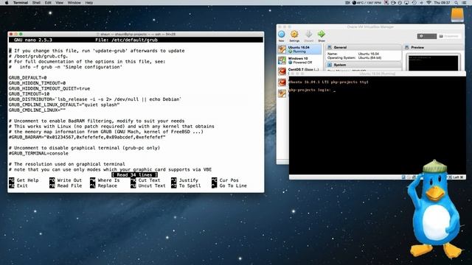Click the GRUB_HIDDEN_TIMEOUT_QUIET=true line

pyautogui.click(x=49, y=88)
